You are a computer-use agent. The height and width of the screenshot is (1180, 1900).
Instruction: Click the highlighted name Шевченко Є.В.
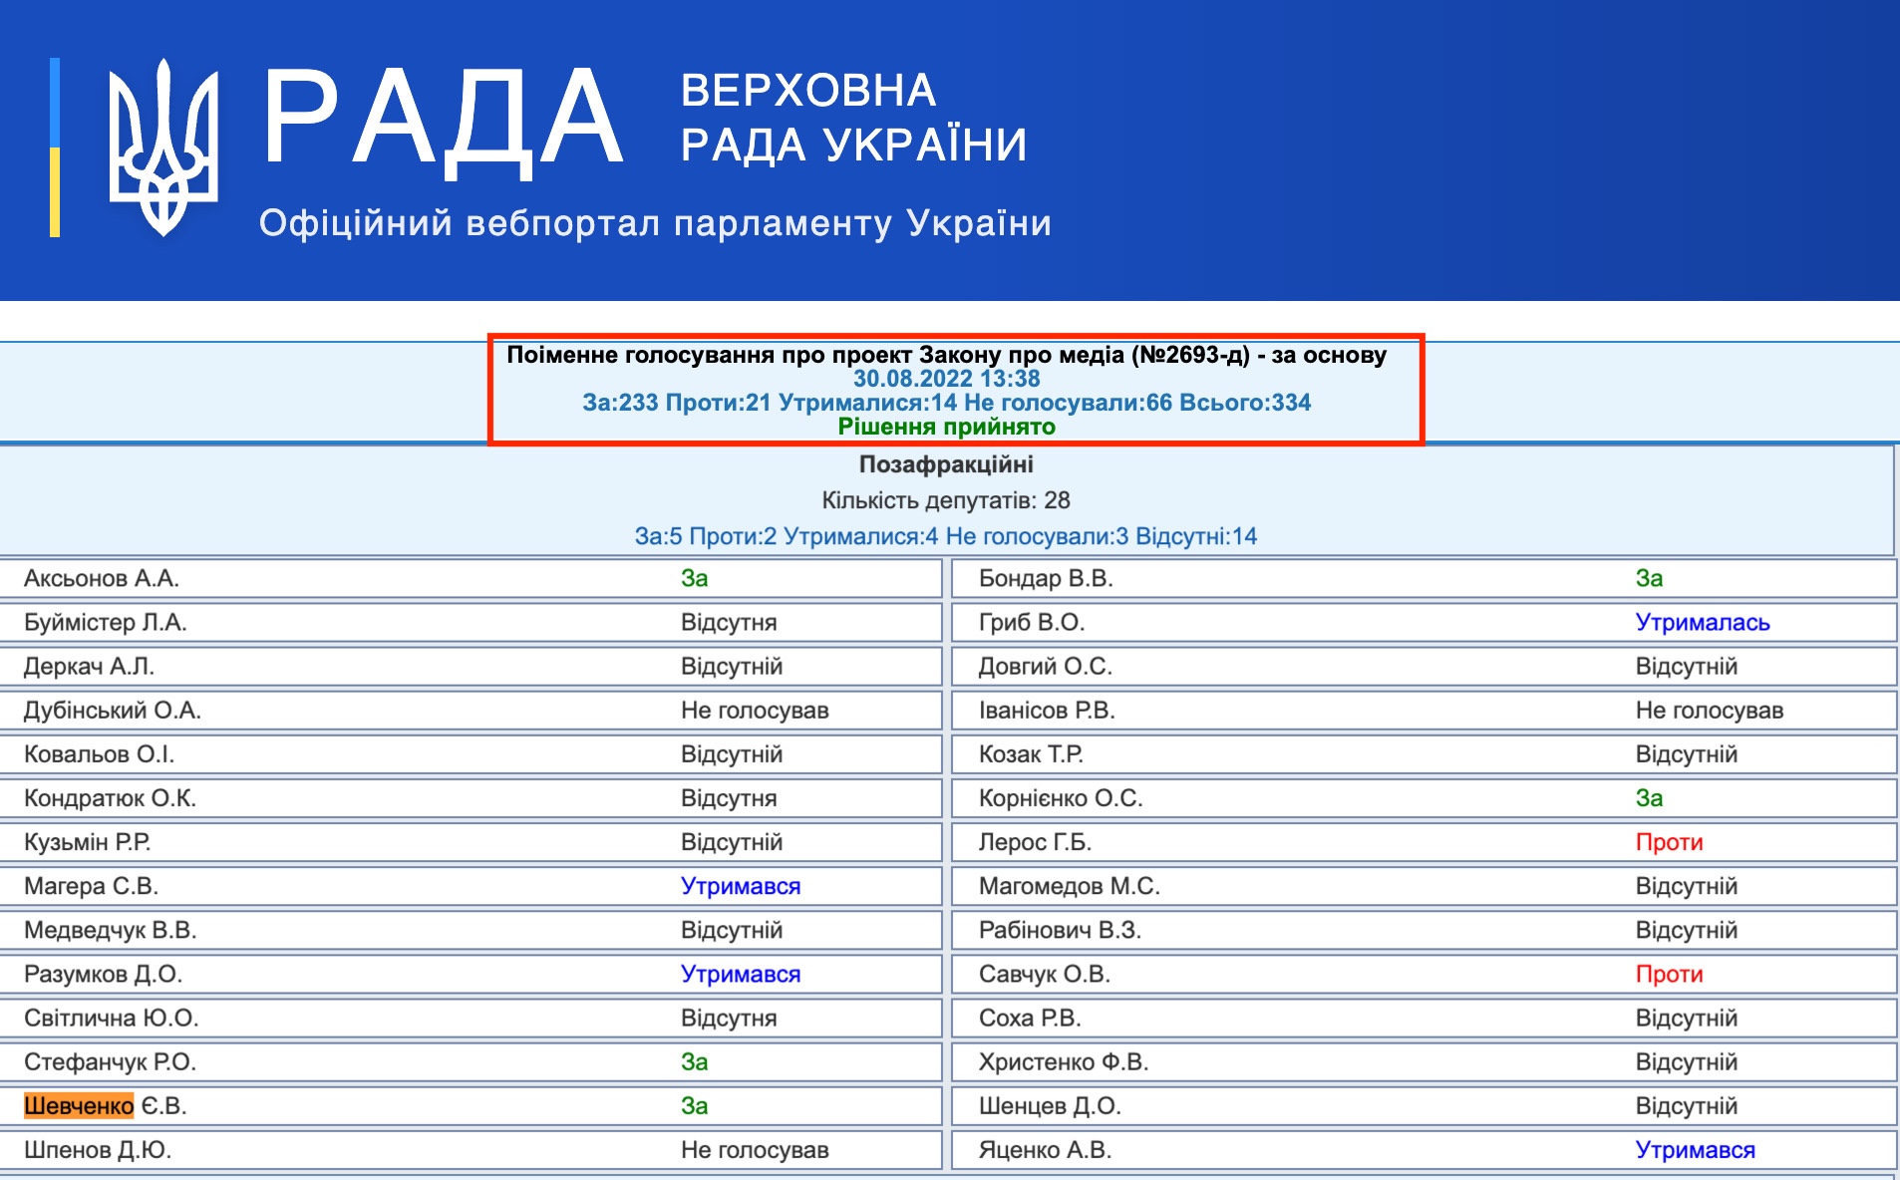click(106, 1104)
